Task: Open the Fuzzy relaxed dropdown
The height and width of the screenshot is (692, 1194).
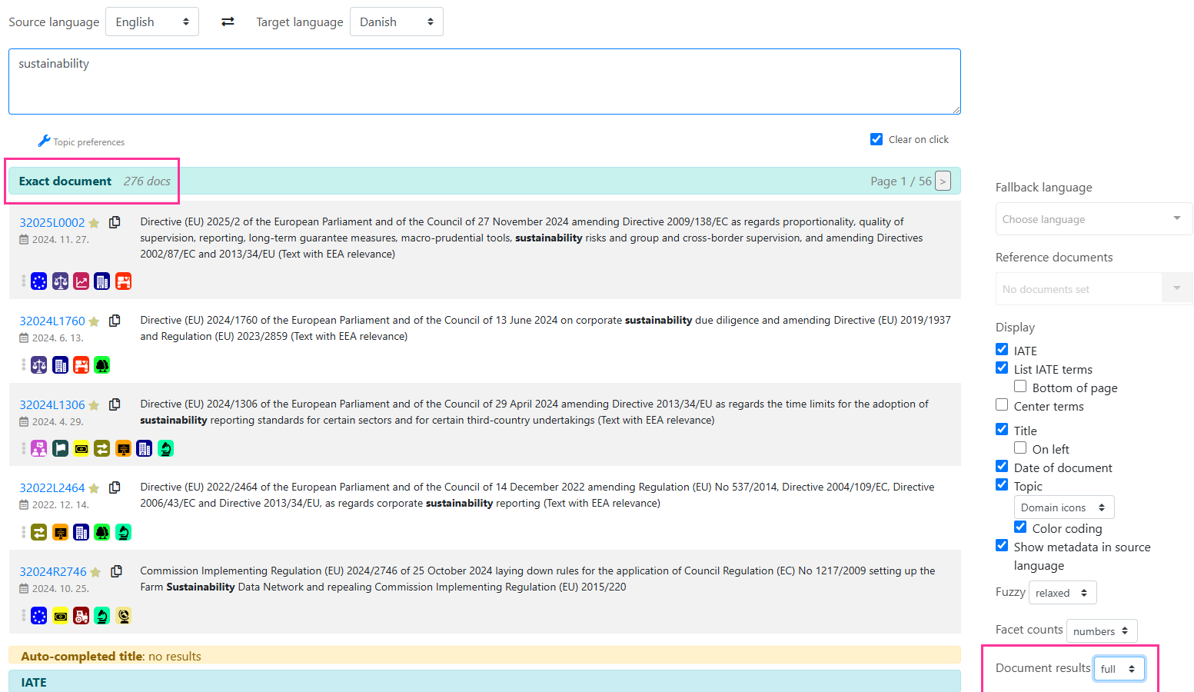Action: [x=1062, y=593]
